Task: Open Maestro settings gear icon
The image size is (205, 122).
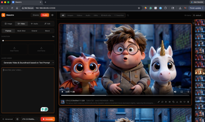Action: coord(52,15)
